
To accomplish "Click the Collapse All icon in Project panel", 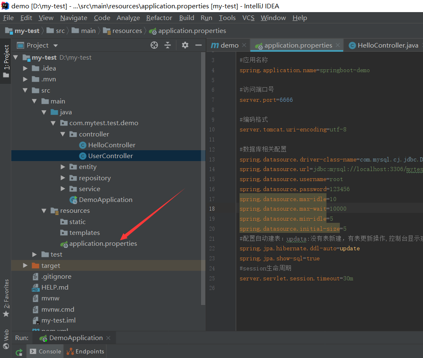I will 168,45.
